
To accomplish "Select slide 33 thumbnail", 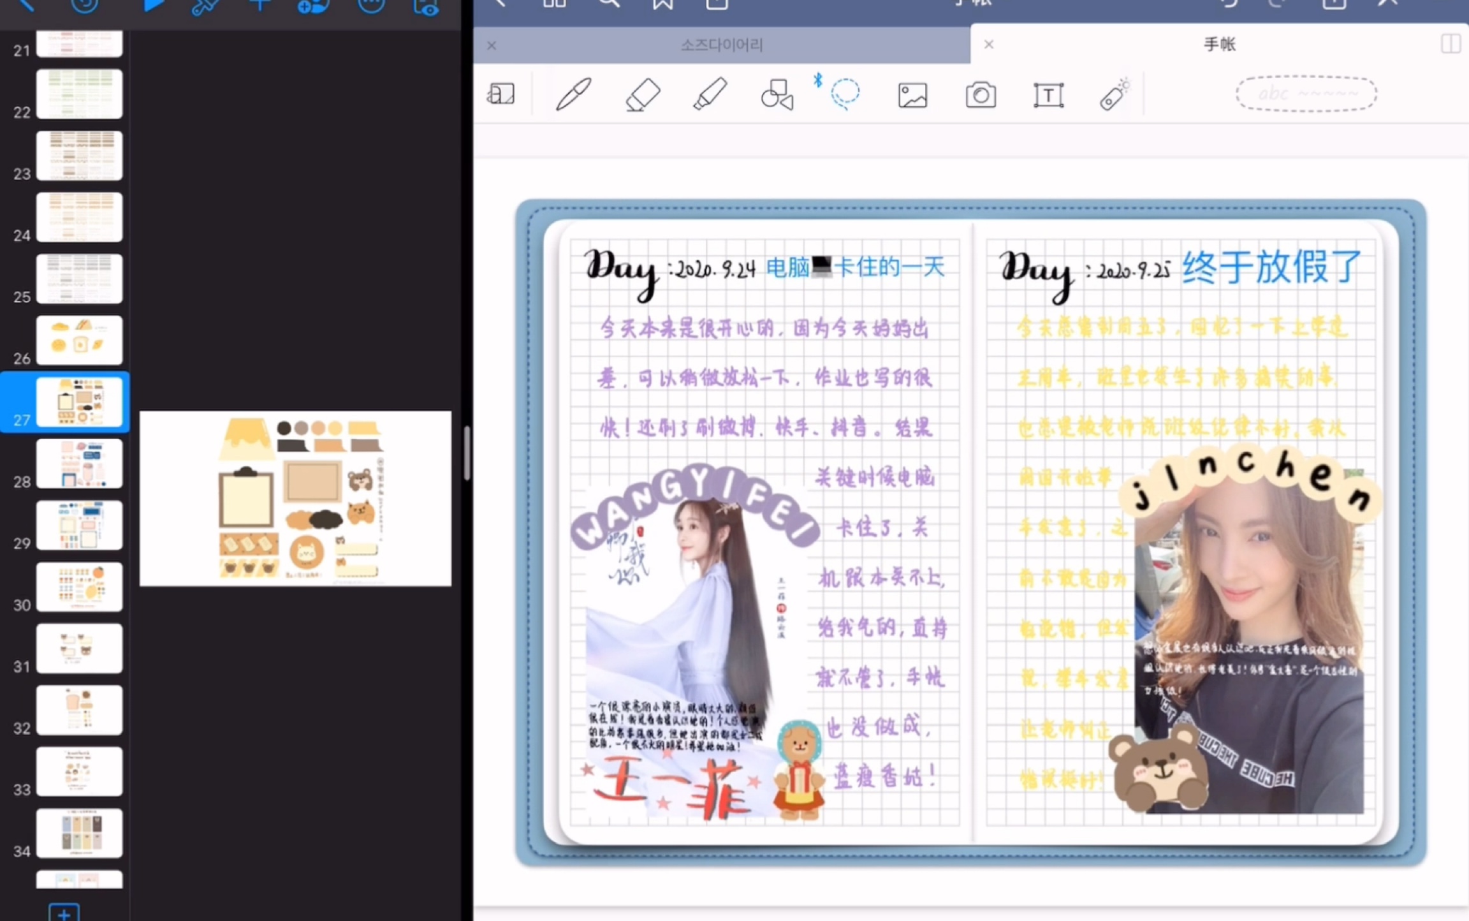I will (79, 771).
